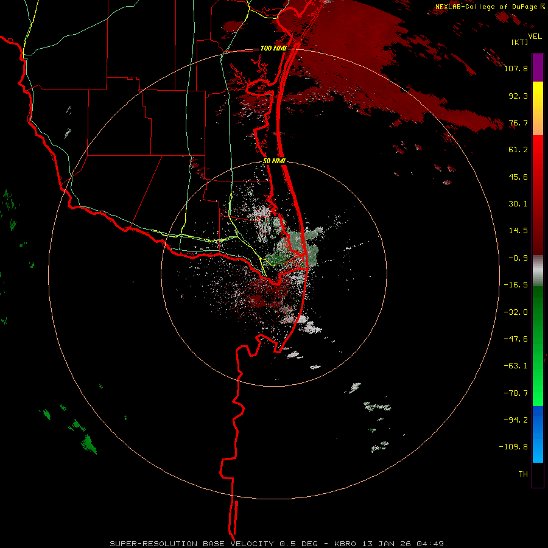Click the 45.6 scale value
The height and width of the screenshot is (548, 548).
[x=518, y=177]
